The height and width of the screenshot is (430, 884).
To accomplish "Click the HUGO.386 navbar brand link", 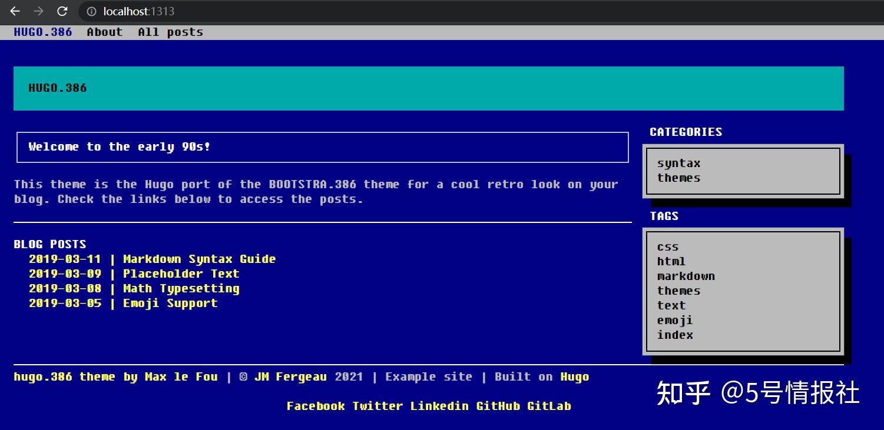I will click(x=42, y=32).
